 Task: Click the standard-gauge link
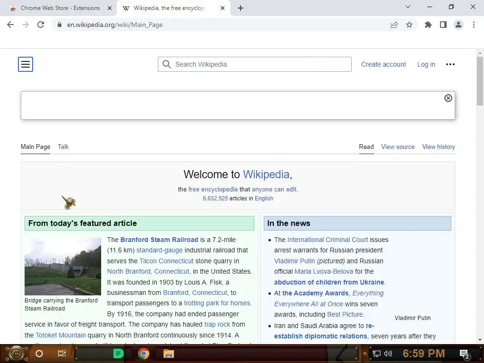tap(159, 250)
